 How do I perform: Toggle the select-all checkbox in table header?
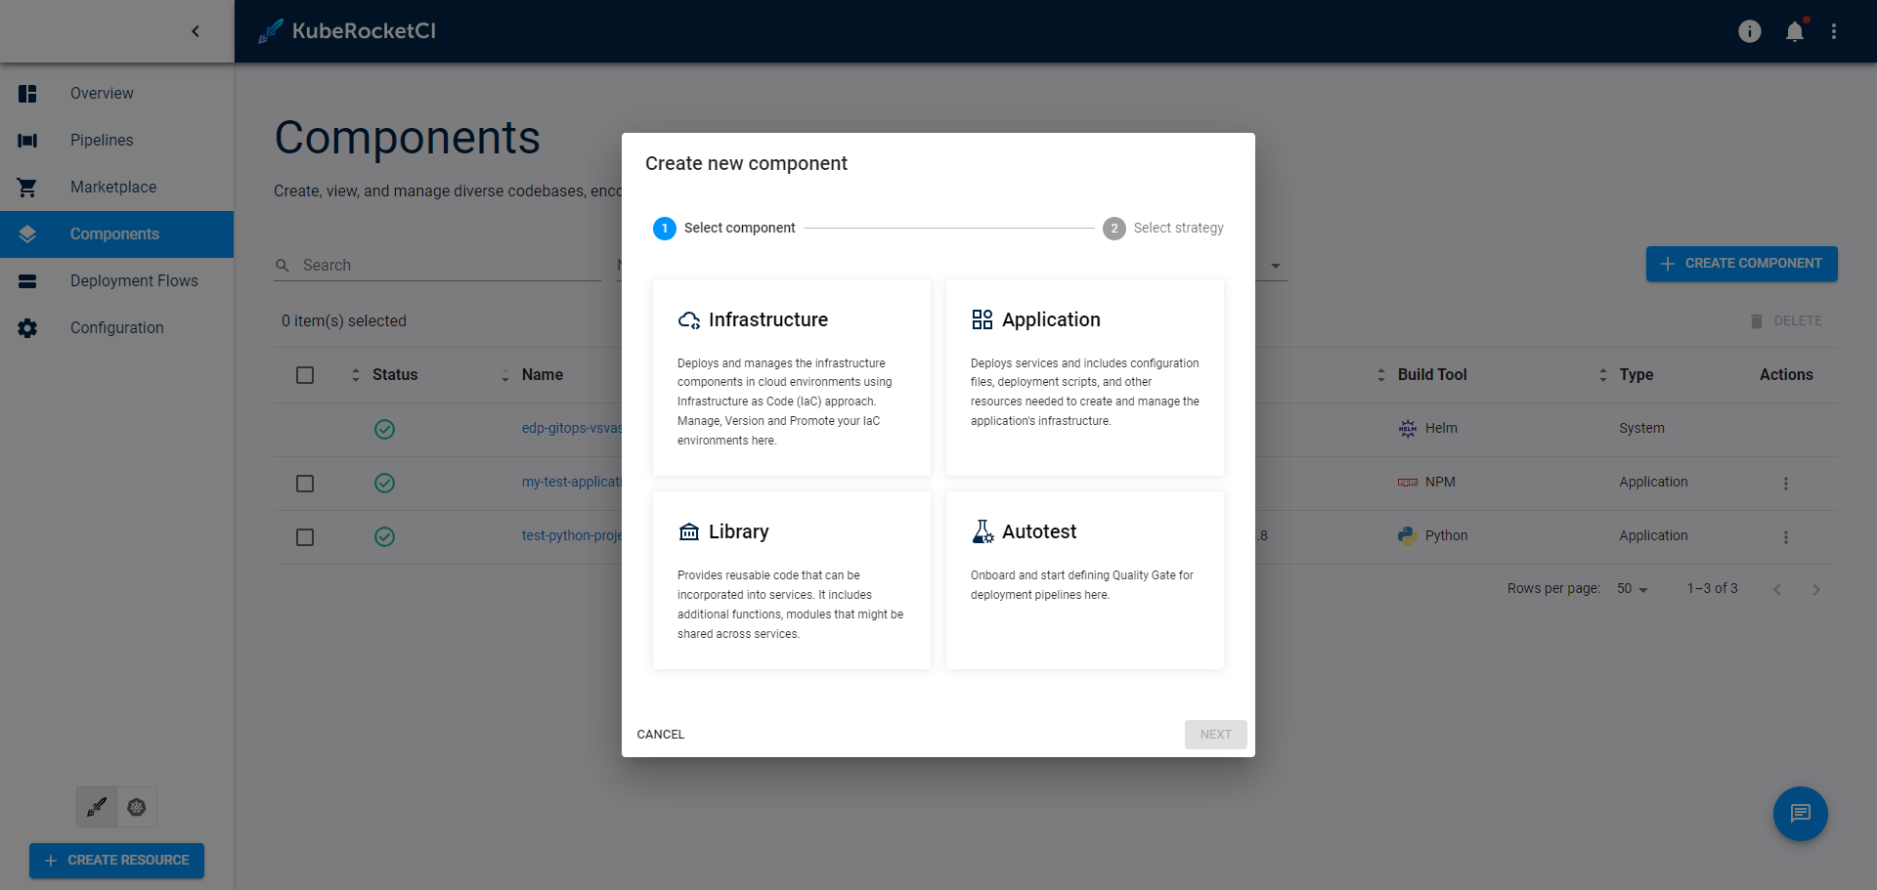point(305,375)
